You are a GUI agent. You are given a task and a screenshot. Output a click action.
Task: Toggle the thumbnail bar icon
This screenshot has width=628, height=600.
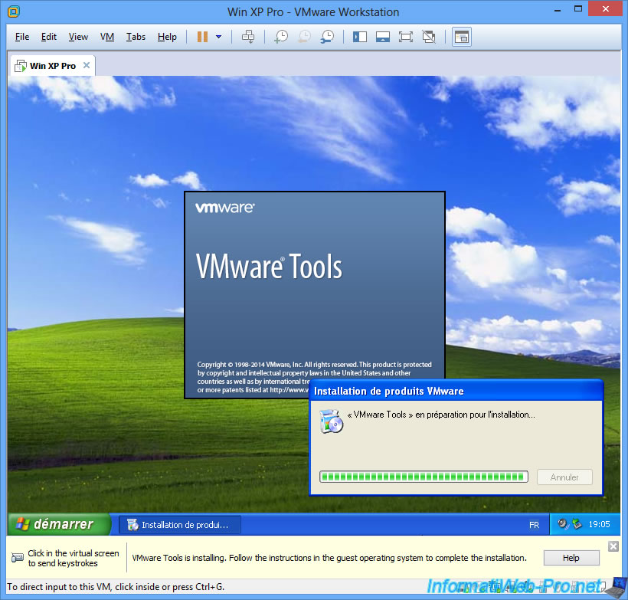pyautogui.click(x=383, y=38)
